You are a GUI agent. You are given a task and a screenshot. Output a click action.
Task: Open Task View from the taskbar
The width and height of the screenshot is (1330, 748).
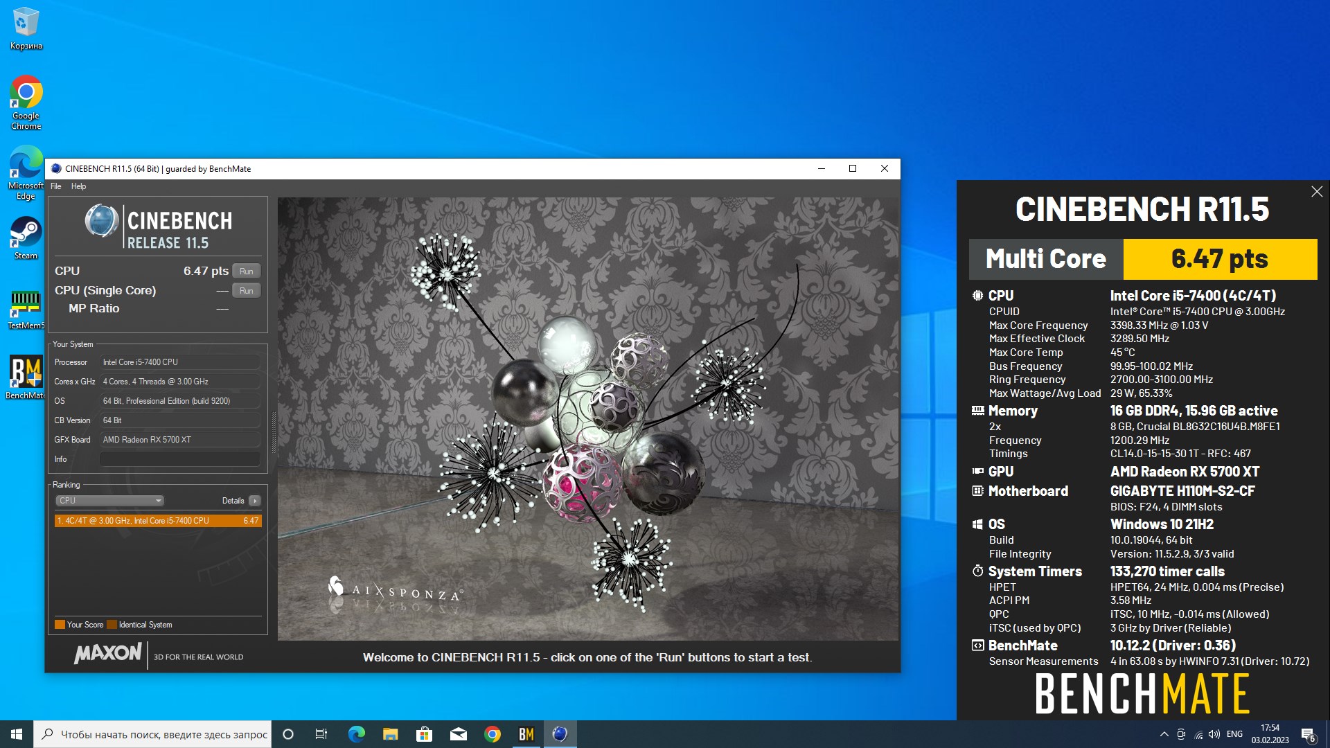pyautogui.click(x=321, y=734)
